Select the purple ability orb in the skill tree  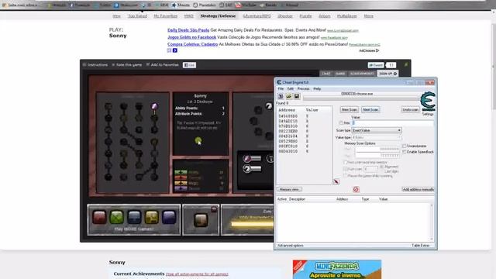pos(154,106)
